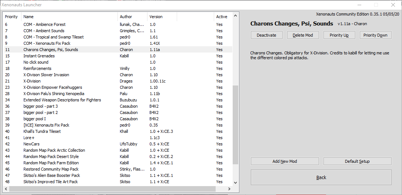The width and height of the screenshot is (402, 195).
Task: Select COM - Tropical and Swamp Tileset
Action: [118, 37]
